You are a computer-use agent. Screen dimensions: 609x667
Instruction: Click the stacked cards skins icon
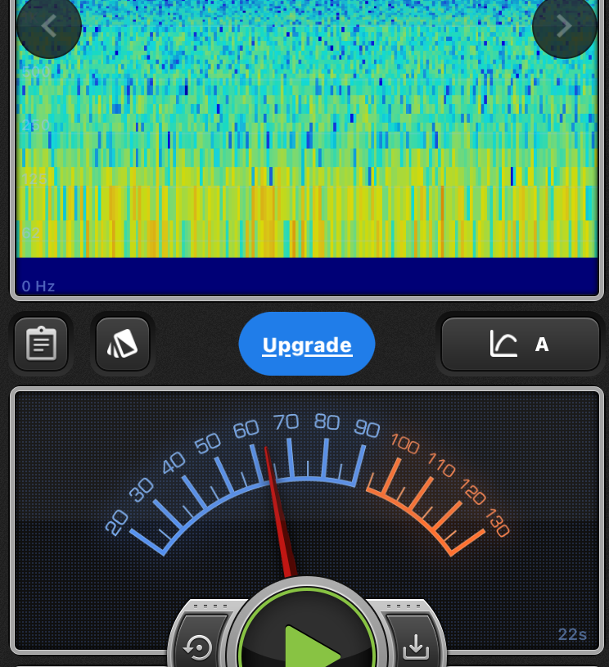pyautogui.click(x=123, y=345)
